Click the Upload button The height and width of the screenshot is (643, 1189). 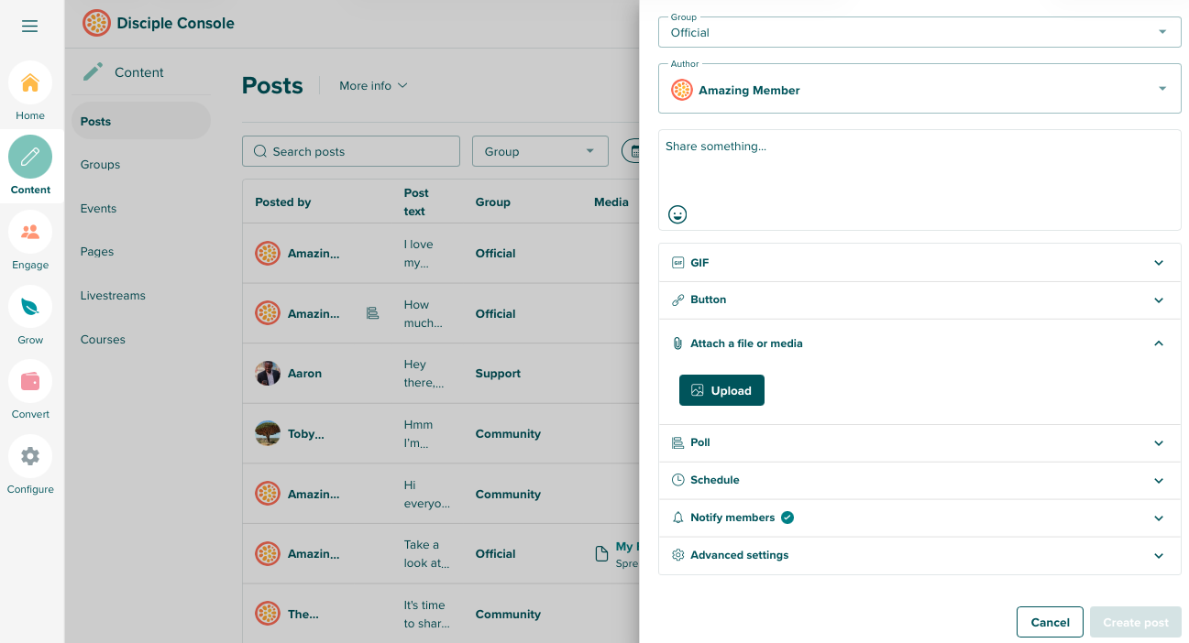coord(721,390)
